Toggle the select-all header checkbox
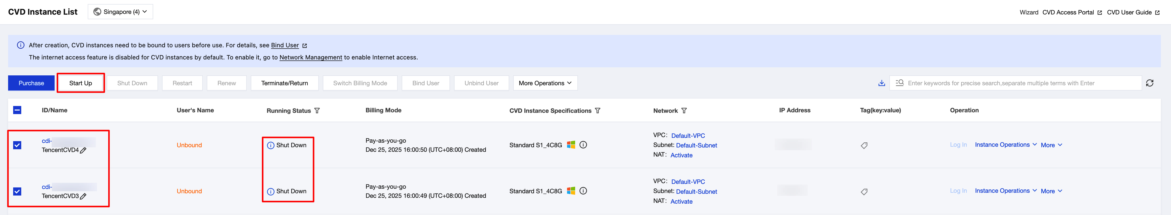 pyautogui.click(x=17, y=110)
